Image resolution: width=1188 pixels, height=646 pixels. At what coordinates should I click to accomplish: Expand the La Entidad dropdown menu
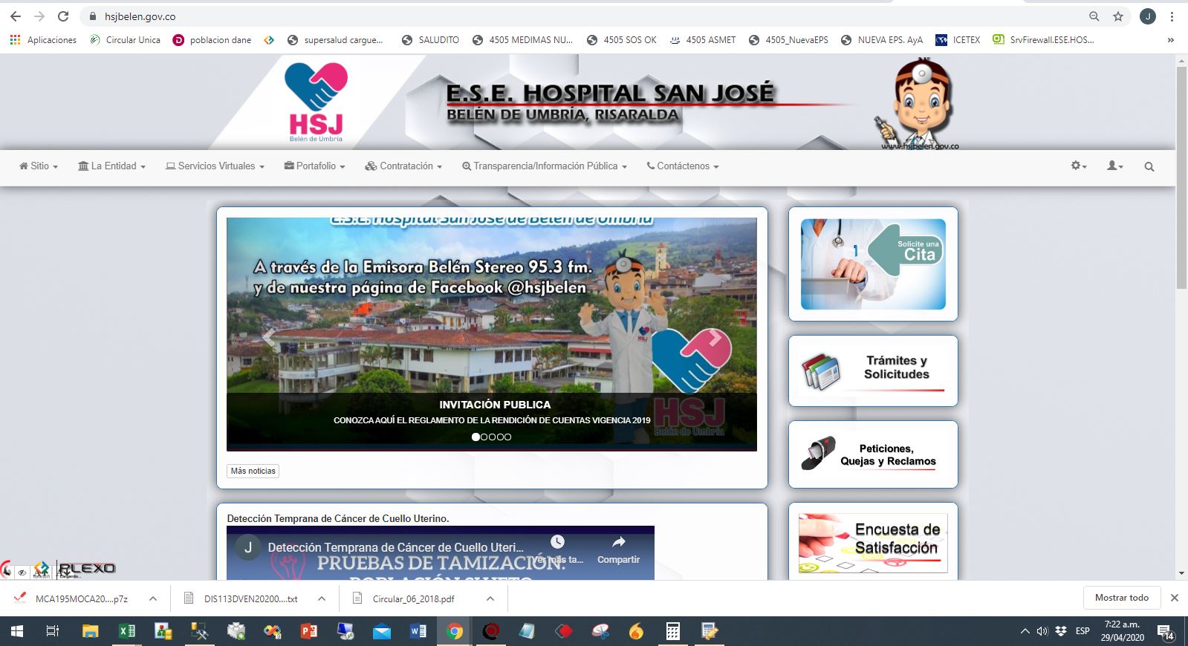click(111, 166)
